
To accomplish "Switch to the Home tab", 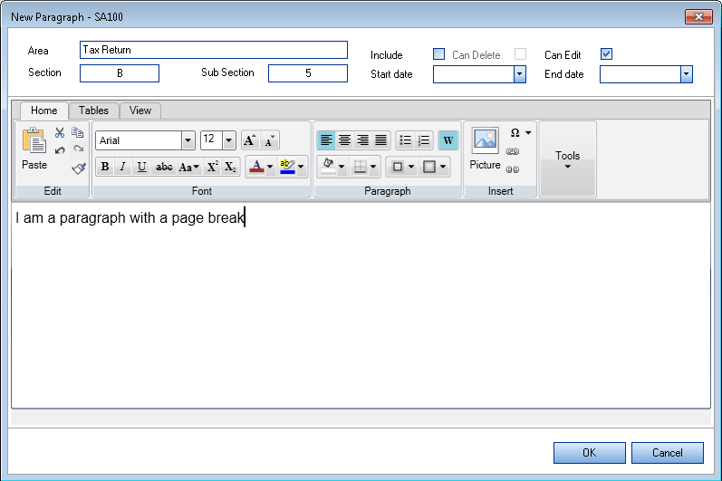I will click(x=43, y=111).
